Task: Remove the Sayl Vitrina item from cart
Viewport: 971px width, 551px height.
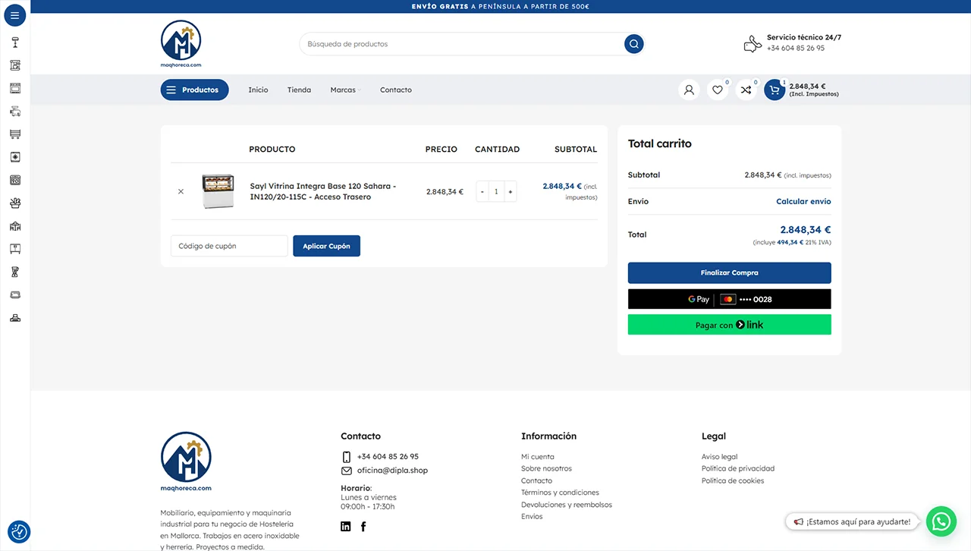Action: click(181, 192)
